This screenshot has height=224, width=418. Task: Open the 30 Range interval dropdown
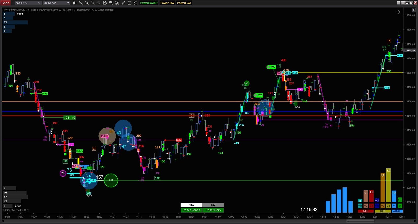tap(56, 3)
